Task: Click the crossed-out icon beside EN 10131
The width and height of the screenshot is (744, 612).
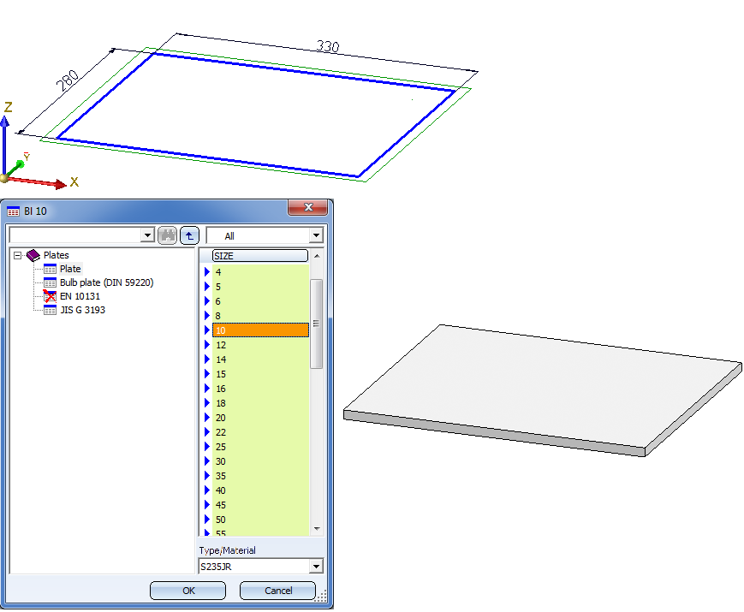Action: [x=50, y=296]
